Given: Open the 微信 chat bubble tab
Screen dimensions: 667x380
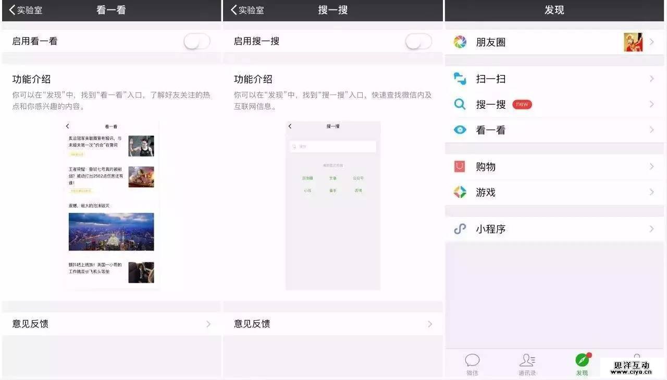Looking at the screenshot, I should click(472, 363).
